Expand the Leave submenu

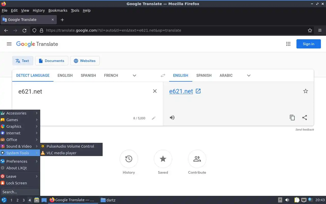pyautogui.click(x=20, y=176)
